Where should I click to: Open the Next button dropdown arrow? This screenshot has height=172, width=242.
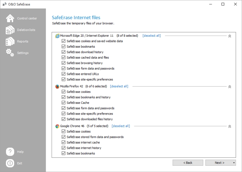tap(234, 163)
